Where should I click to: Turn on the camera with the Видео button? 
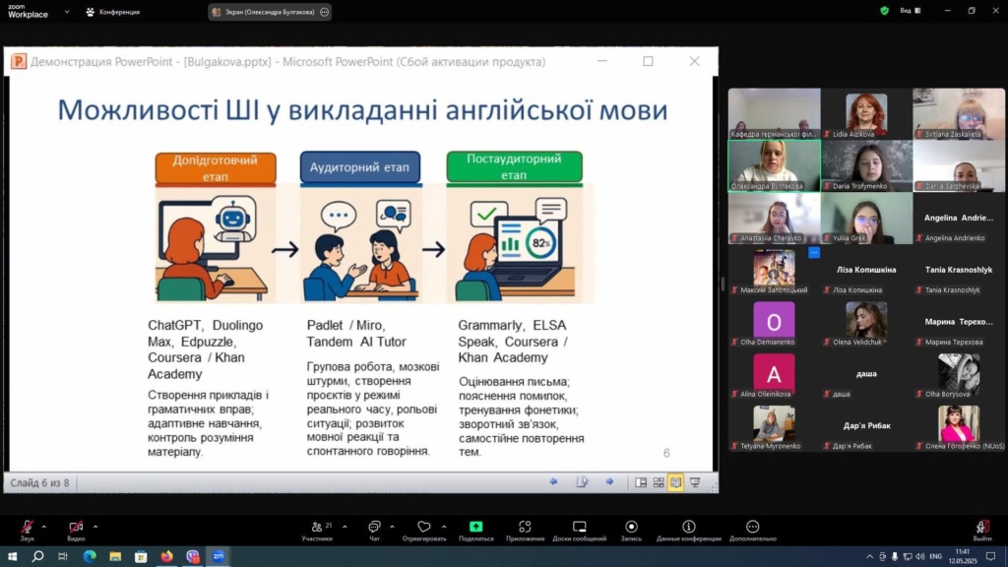click(x=76, y=531)
